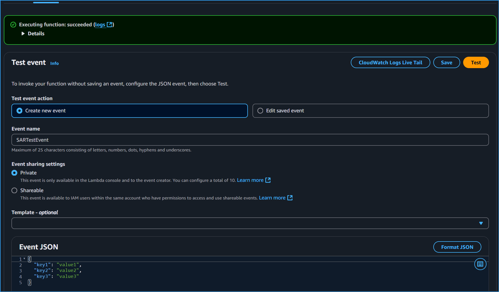Viewport: 499px width, 292px height.
Task: Click the external link icon after Private's Learn more
Action: pyautogui.click(x=268, y=180)
